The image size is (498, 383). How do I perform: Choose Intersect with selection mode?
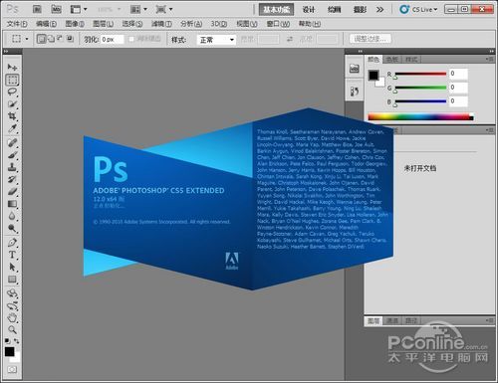70,39
